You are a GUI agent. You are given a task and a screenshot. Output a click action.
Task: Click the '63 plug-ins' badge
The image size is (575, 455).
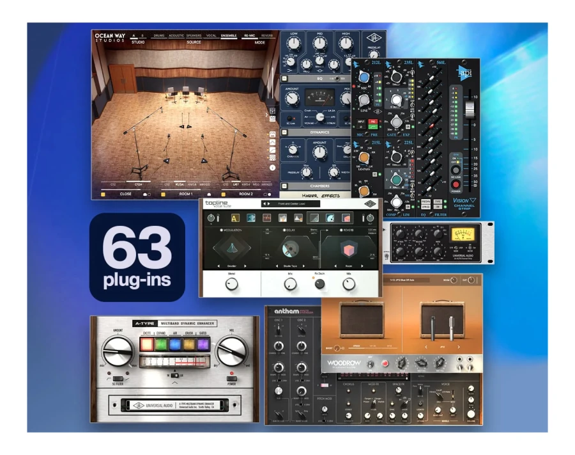coord(137,257)
